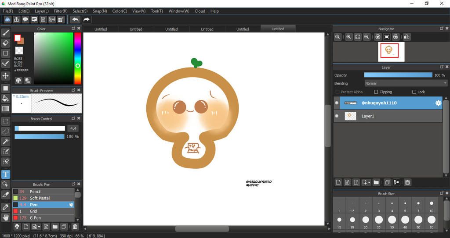
Task: Enable the layer Lock checkbox
Action: point(414,92)
